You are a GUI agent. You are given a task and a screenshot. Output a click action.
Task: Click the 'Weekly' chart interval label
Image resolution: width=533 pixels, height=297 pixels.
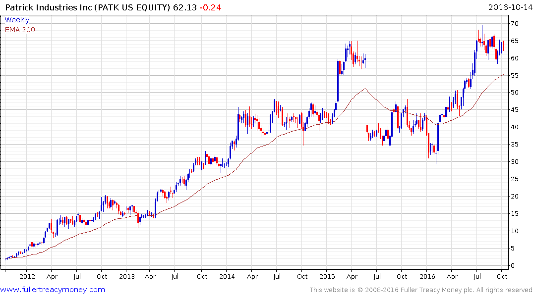[x=17, y=20]
